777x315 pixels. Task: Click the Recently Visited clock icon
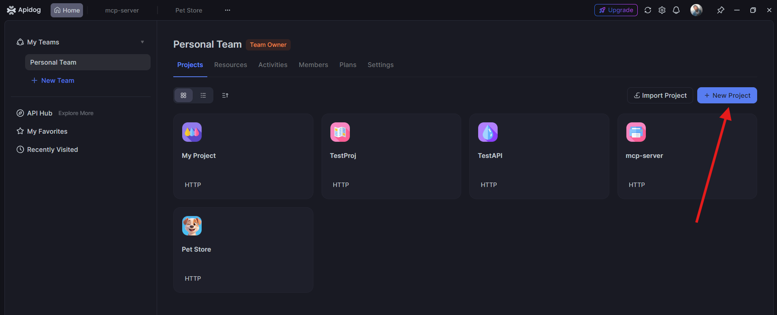[20, 149]
